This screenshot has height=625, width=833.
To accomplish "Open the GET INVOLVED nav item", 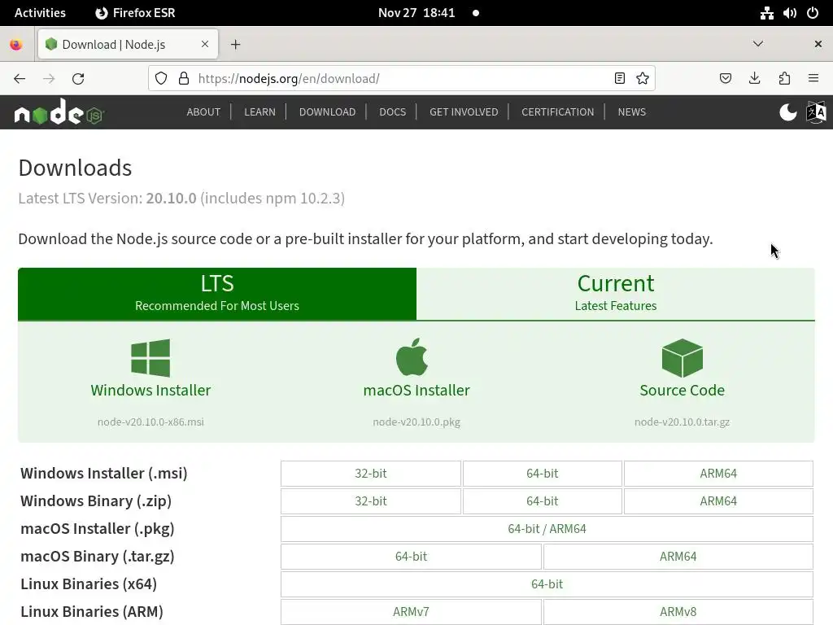I will tap(464, 112).
